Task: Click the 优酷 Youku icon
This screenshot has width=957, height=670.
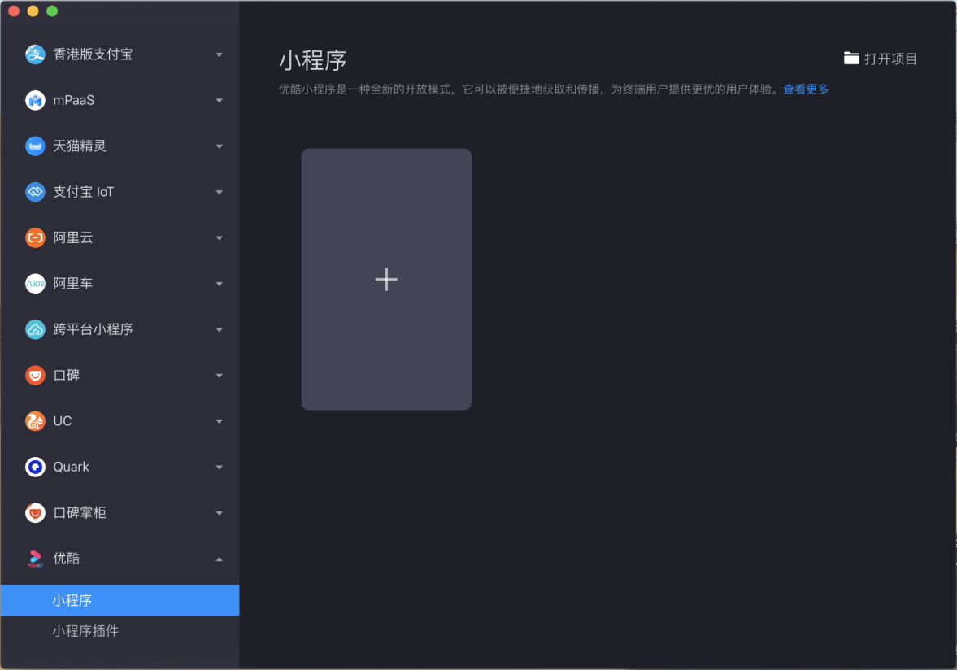Action: pyautogui.click(x=36, y=559)
